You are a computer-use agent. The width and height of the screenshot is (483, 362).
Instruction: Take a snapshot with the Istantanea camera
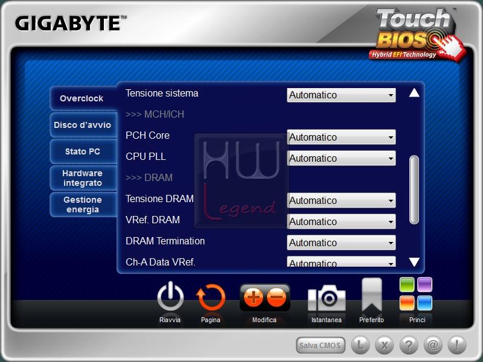(x=327, y=298)
